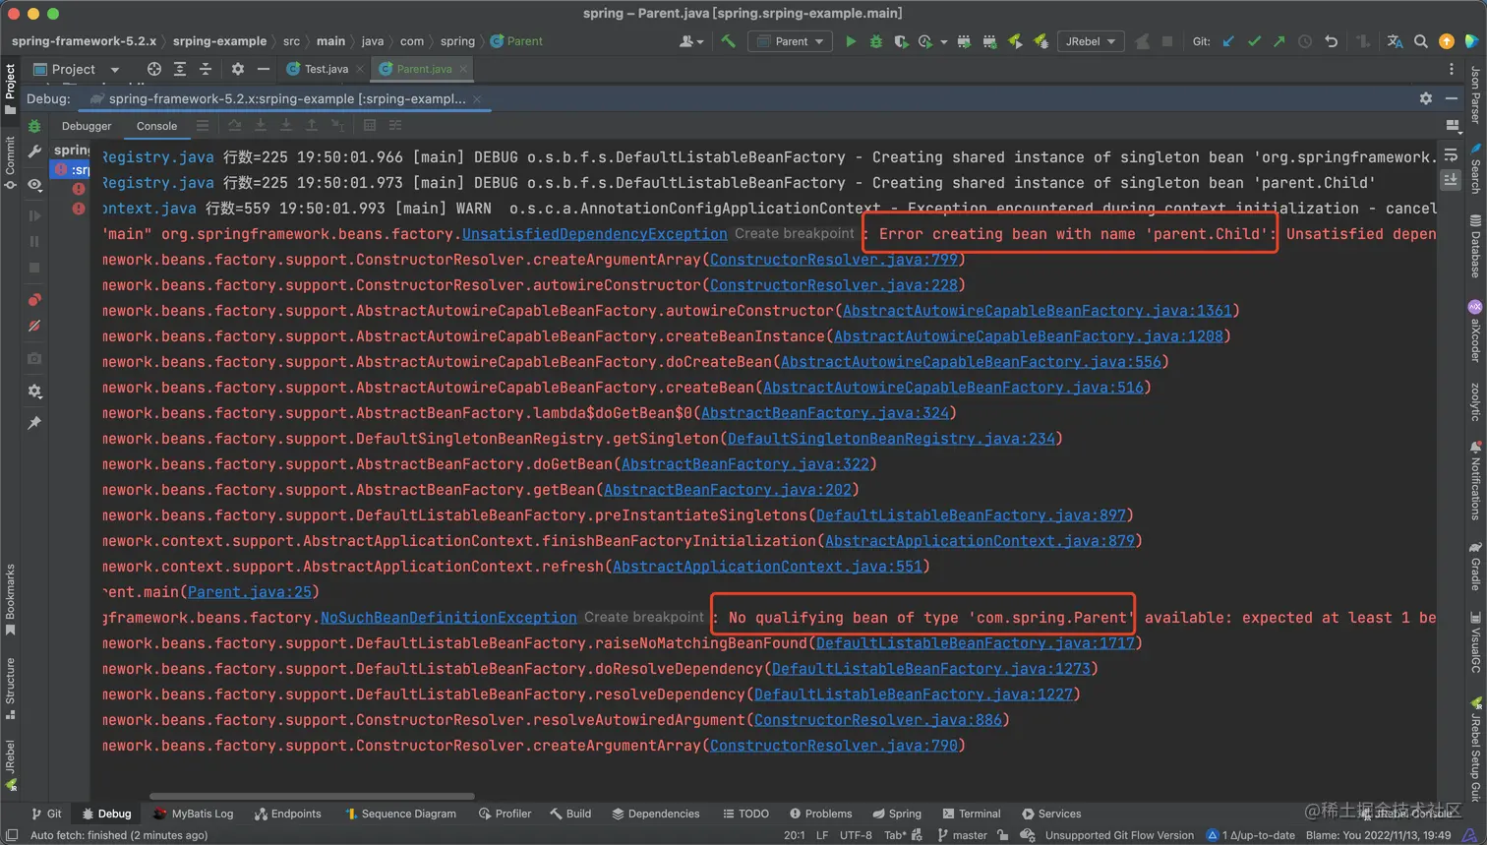Click the Rerun debug bug icon

34,126
